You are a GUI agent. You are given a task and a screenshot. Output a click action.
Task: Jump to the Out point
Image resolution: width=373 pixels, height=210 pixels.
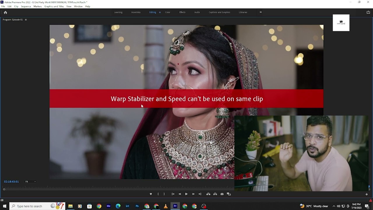[200, 194]
